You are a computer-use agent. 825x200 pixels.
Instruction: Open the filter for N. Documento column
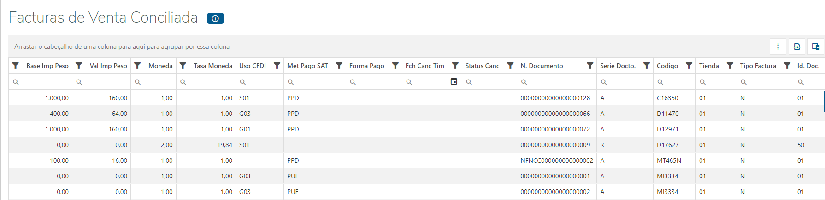tap(589, 65)
